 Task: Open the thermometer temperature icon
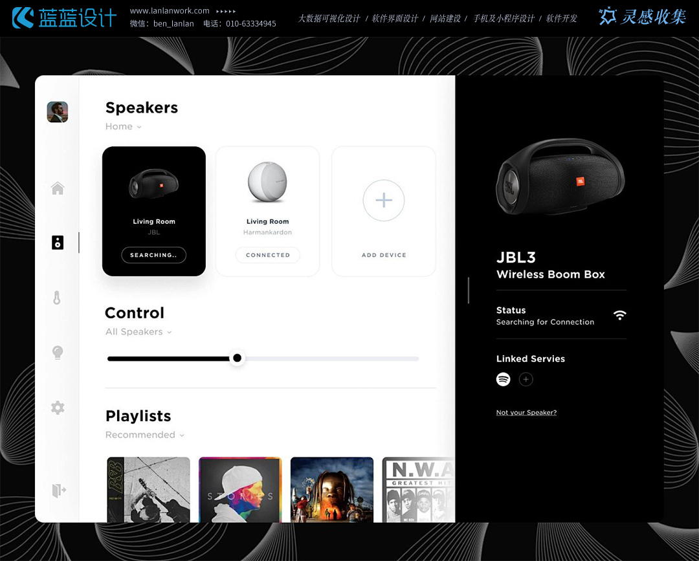point(56,298)
